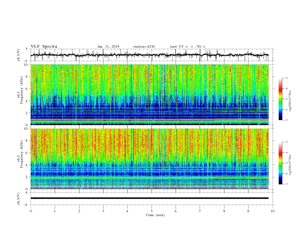
Task: Click the 6 kHz tick on ch.2 axis
Action: click(x=28, y=153)
